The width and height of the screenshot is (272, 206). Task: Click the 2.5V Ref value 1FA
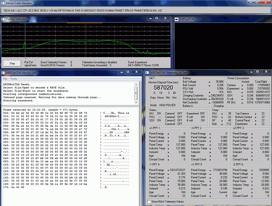pyautogui.click(x=221, y=92)
